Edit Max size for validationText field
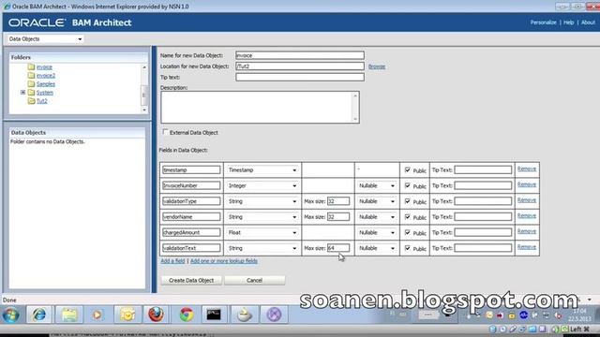Viewport: 600px width, 337px height. [x=338, y=248]
